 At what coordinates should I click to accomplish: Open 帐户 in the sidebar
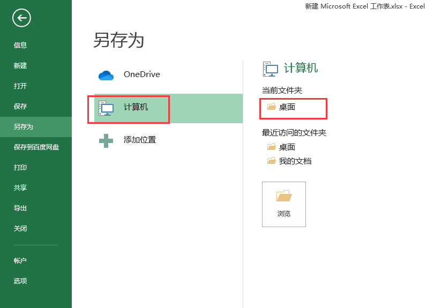tap(36, 260)
